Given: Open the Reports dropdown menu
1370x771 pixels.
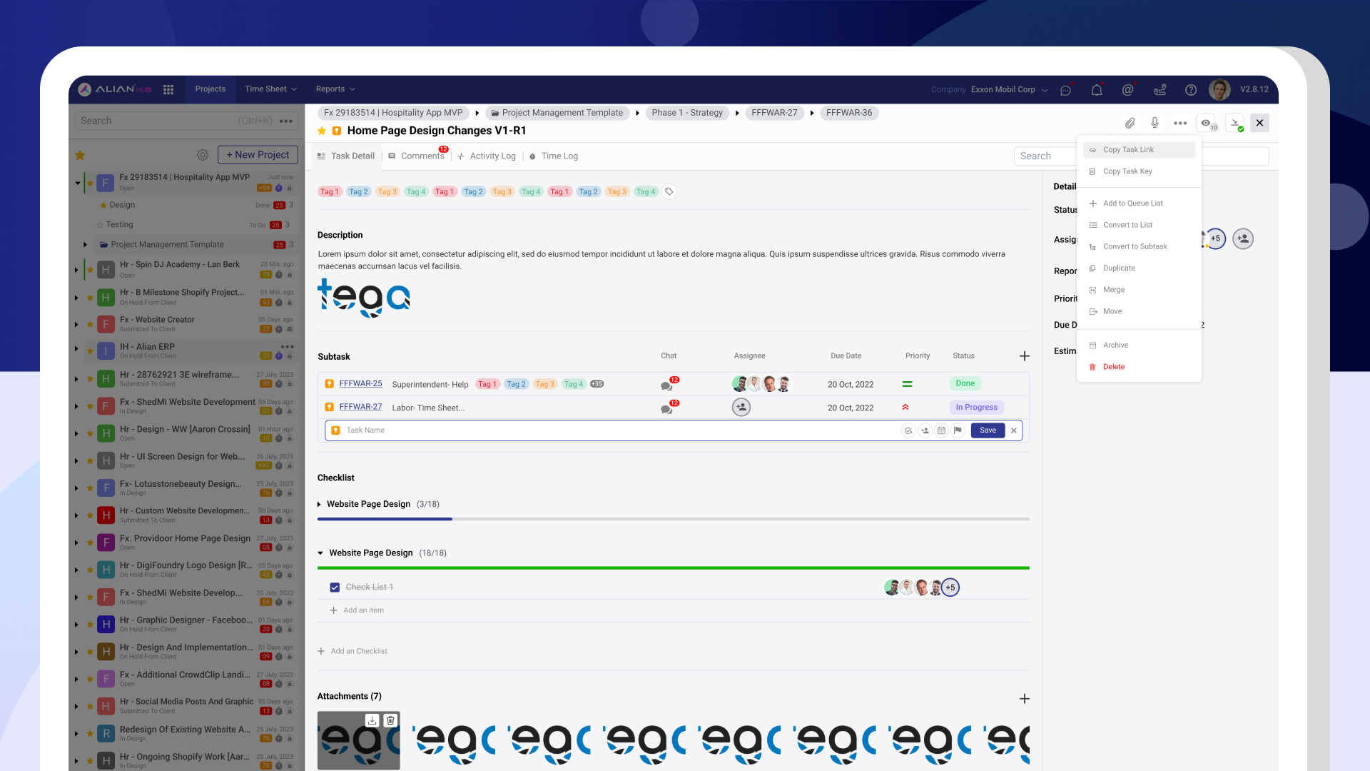Looking at the screenshot, I should [x=335, y=89].
